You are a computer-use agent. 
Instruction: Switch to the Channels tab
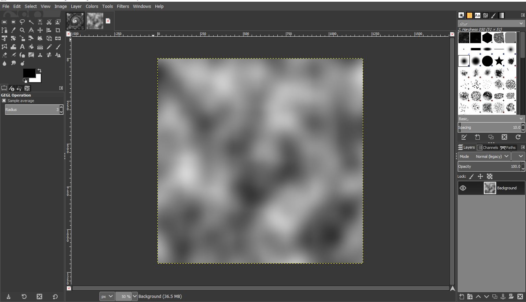[488, 148]
